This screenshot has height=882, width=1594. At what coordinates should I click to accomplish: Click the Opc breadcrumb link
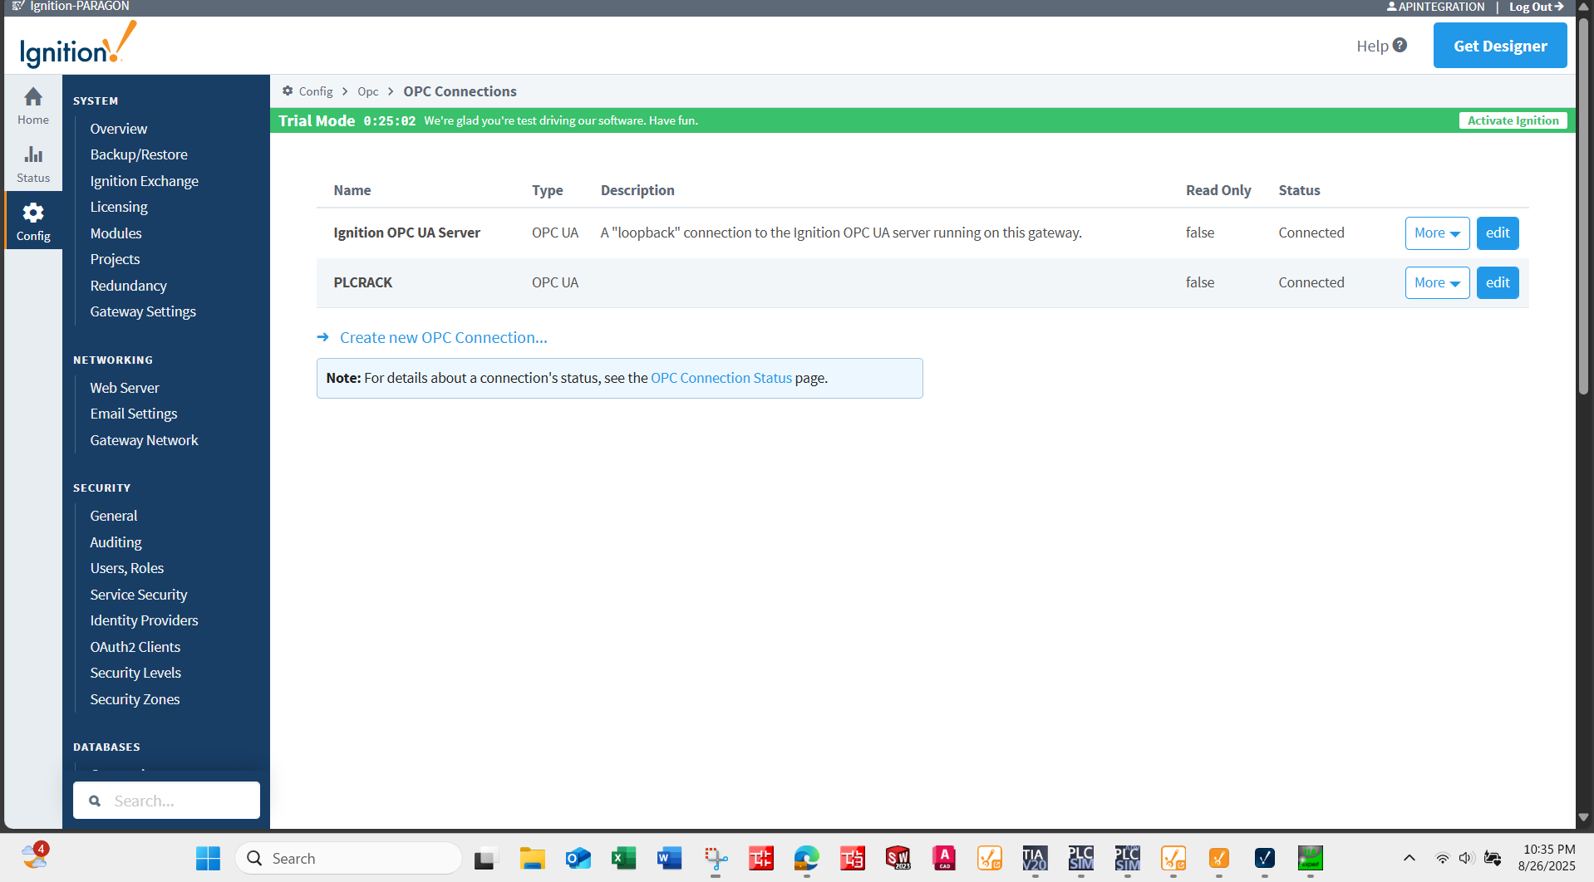tap(368, 91)
